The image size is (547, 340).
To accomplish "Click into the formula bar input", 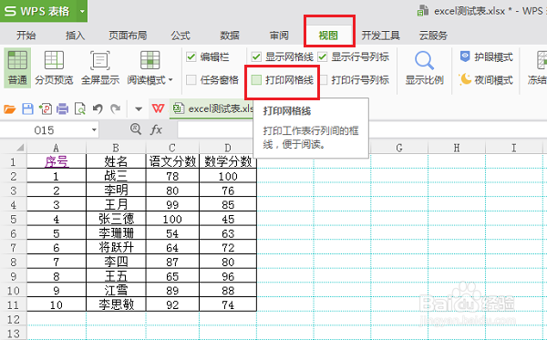I will pos(362,129).
